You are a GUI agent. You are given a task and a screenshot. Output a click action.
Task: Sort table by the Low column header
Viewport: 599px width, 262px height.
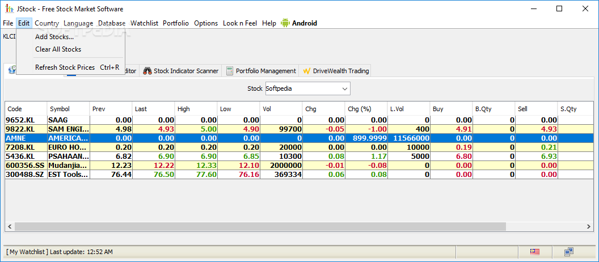(x=238, y=109)
